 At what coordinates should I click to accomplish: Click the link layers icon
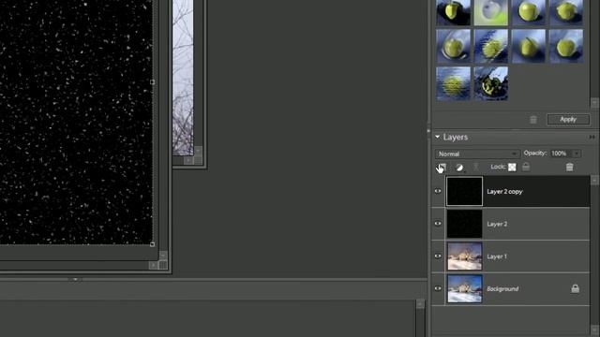coord(475,167)
